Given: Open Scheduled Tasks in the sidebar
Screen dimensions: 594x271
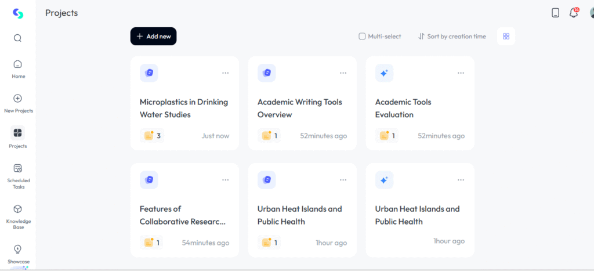Looking at the screenshot, I should (x=18, y=176).
